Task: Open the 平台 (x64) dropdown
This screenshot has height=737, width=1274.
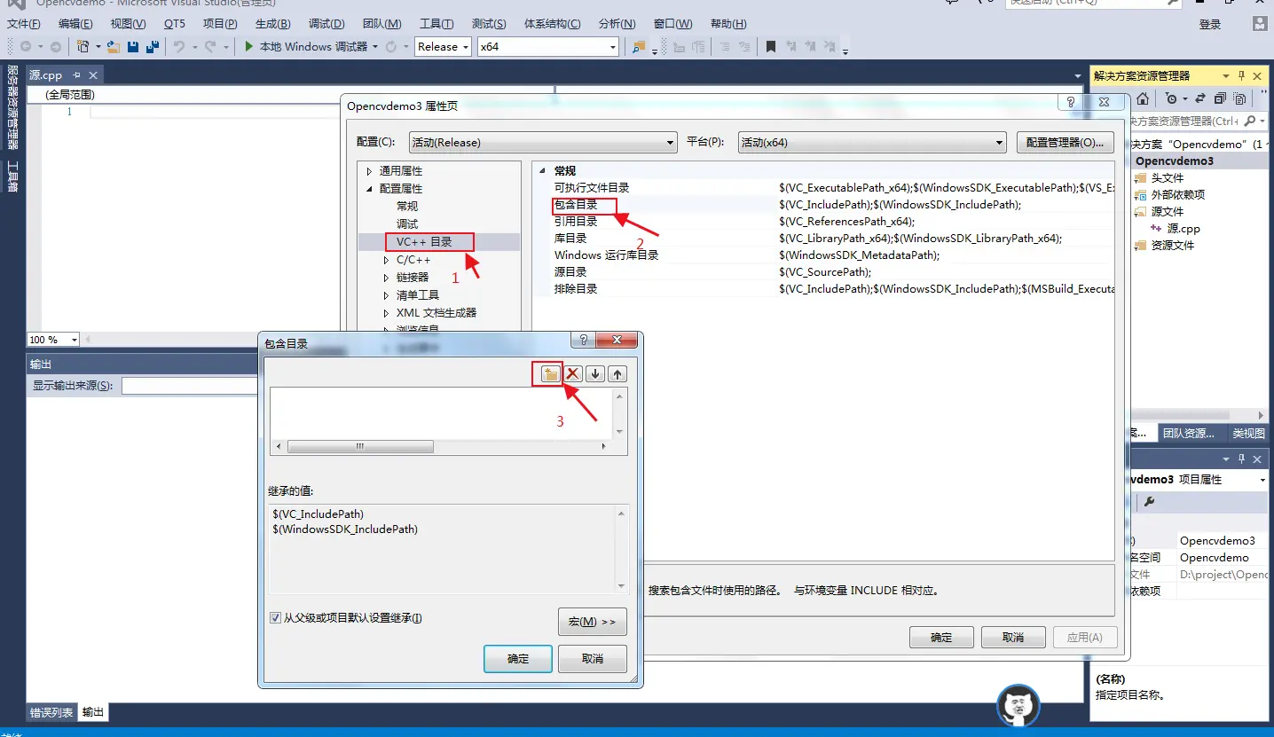Action: (872, 142)
